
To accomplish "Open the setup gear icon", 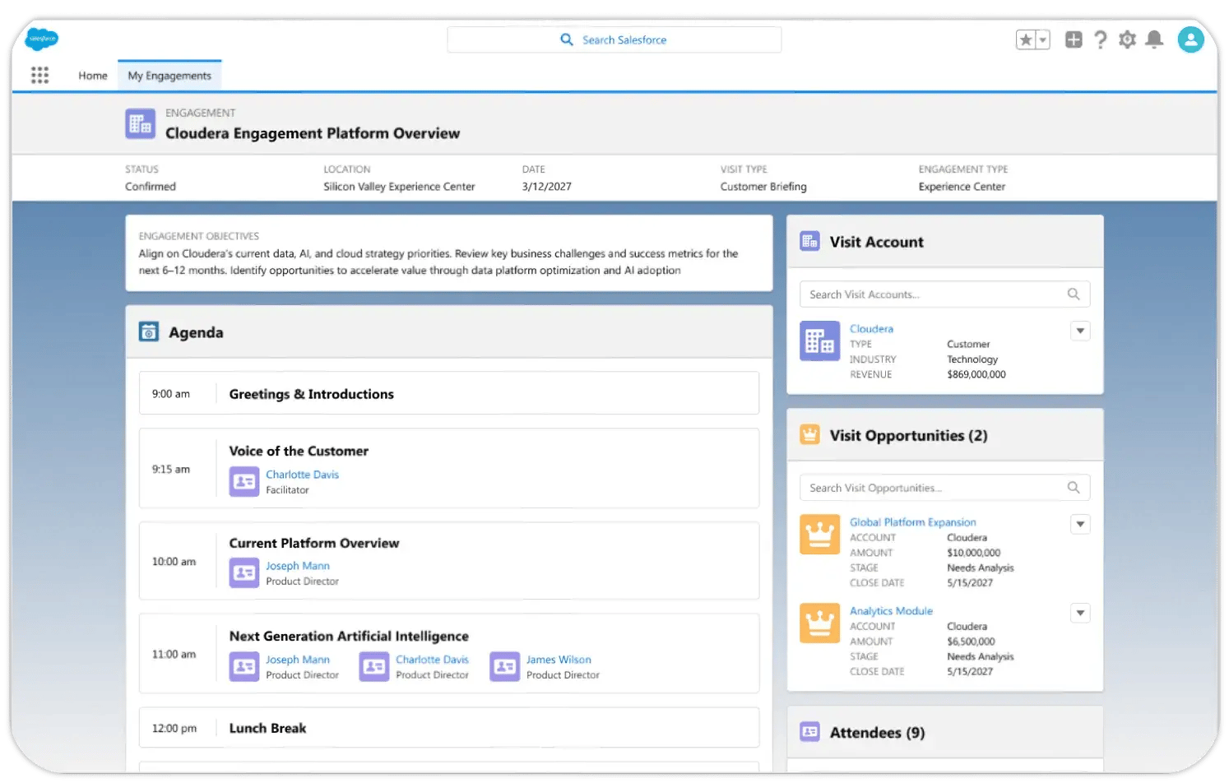I will (x=1128, y=39).
